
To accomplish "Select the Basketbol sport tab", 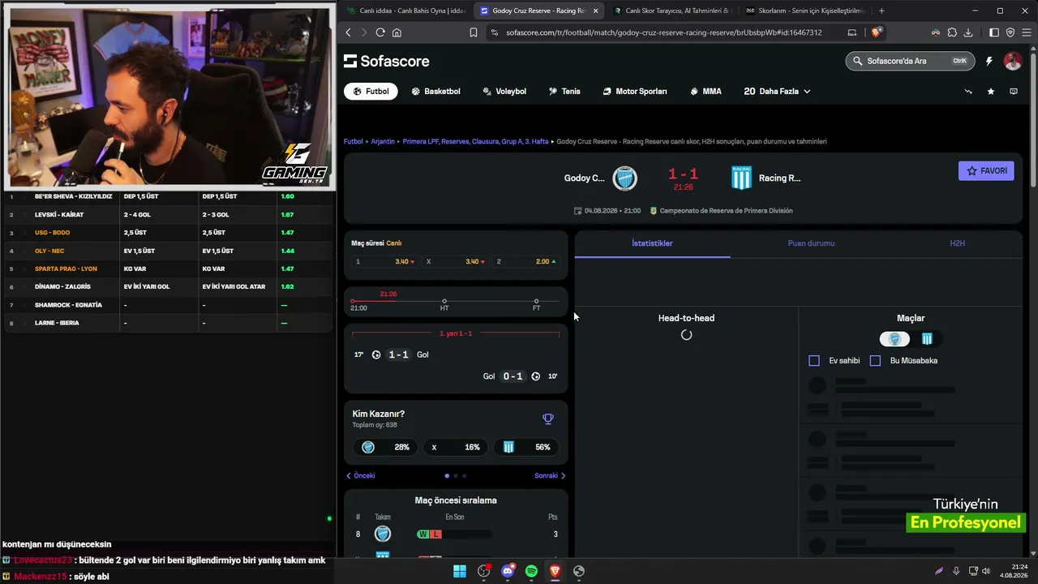I will pyautogui.click(x=435, y=92).
